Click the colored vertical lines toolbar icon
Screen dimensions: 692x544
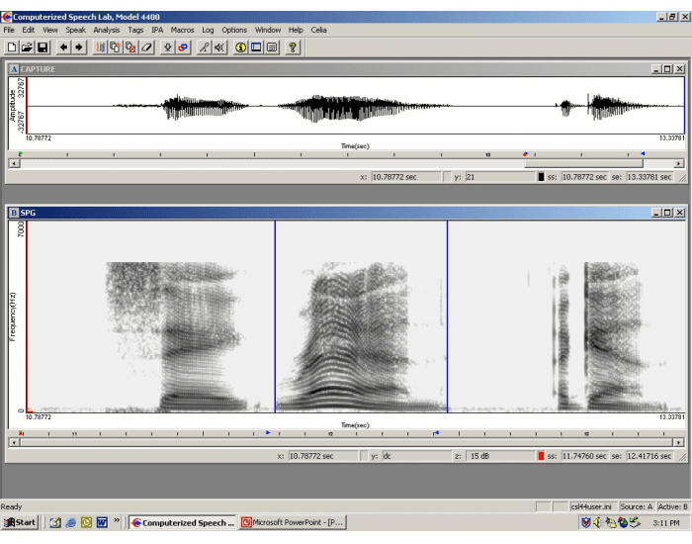point(100,47)
